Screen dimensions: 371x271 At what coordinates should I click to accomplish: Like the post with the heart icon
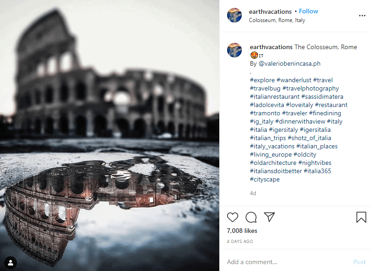(232, 217)
